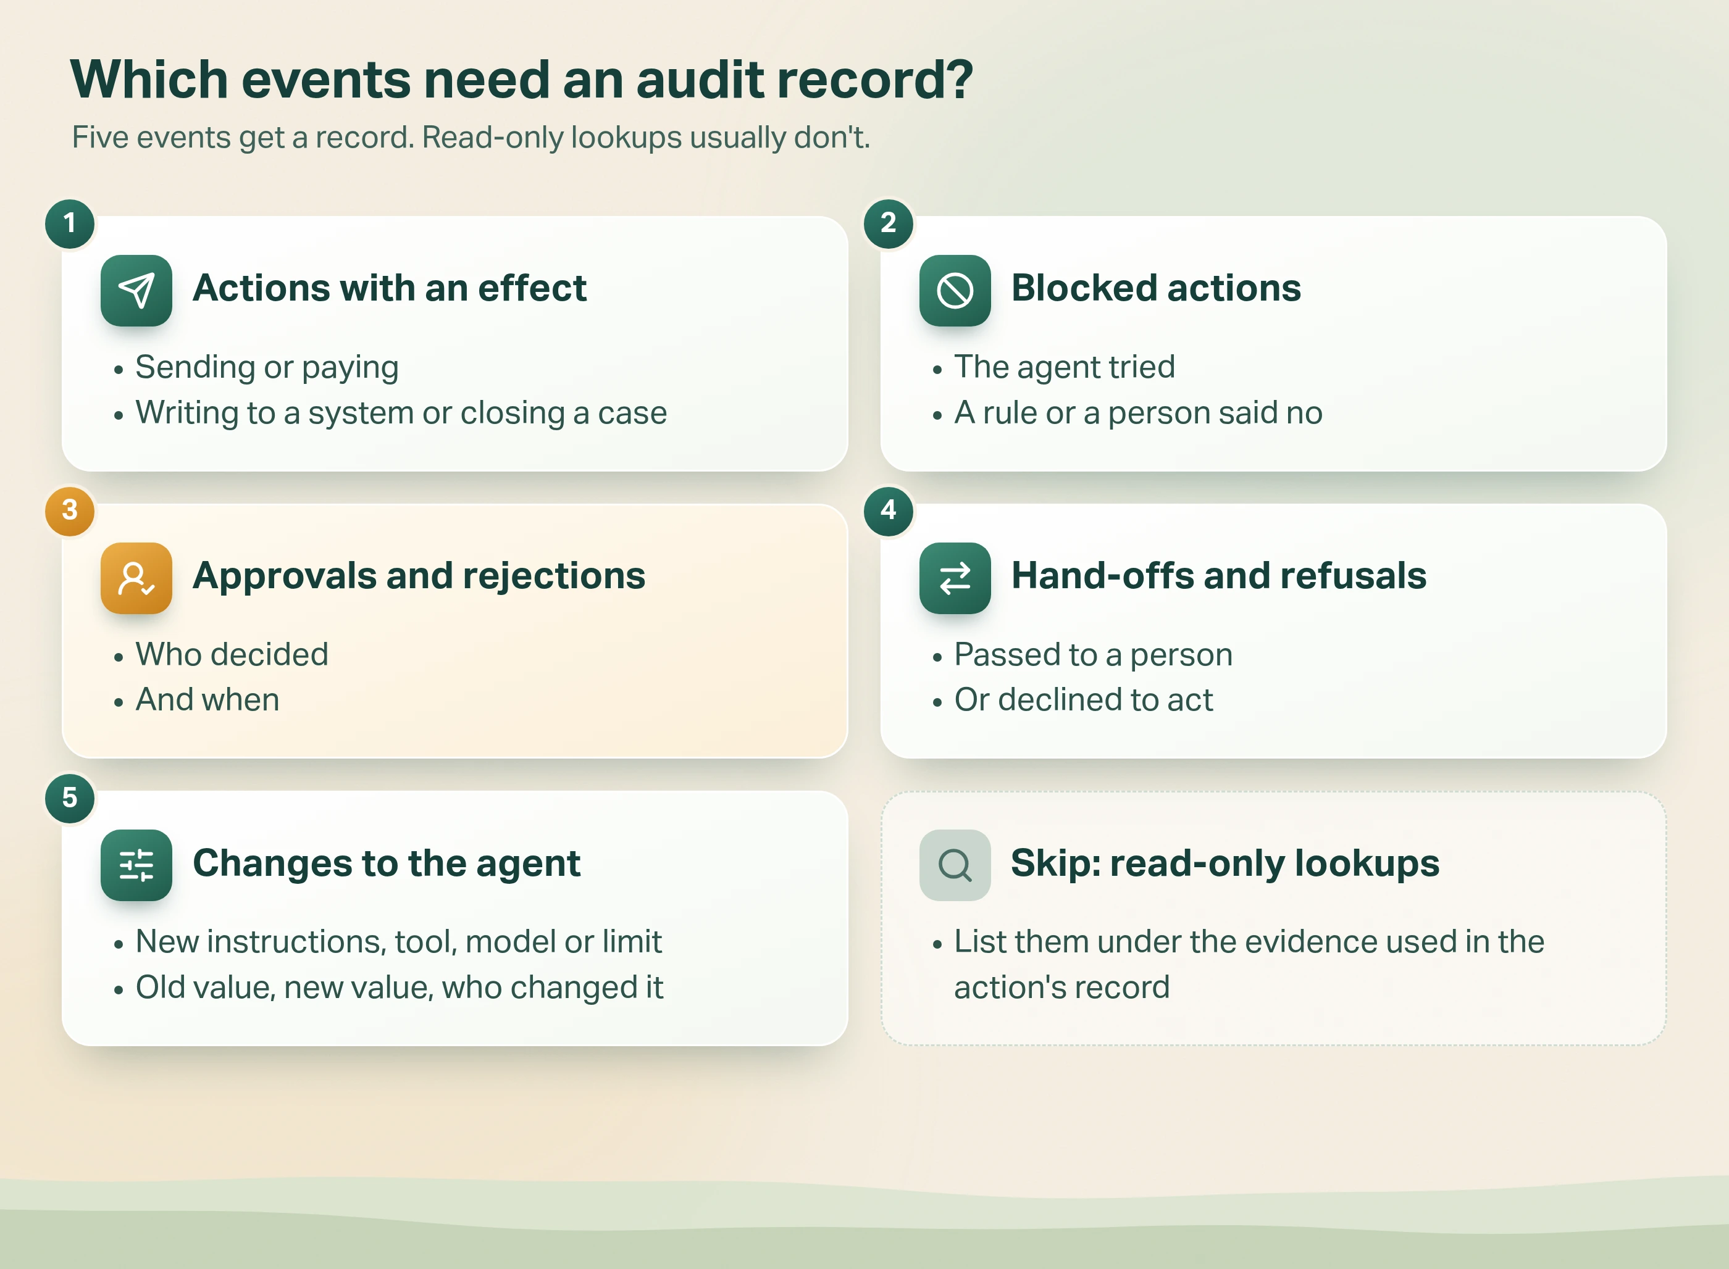Click bullet 'The agent tried'
The height and width of the screenshot is (1269, 1729).
[1065, 368]
